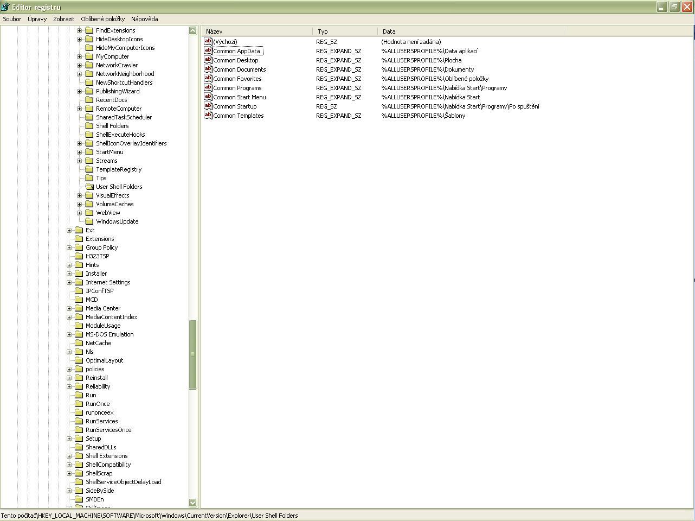Click the OptimalLayout folder icon
The height and width of the screenshot is (521, 695).
(x=79, y=360)
